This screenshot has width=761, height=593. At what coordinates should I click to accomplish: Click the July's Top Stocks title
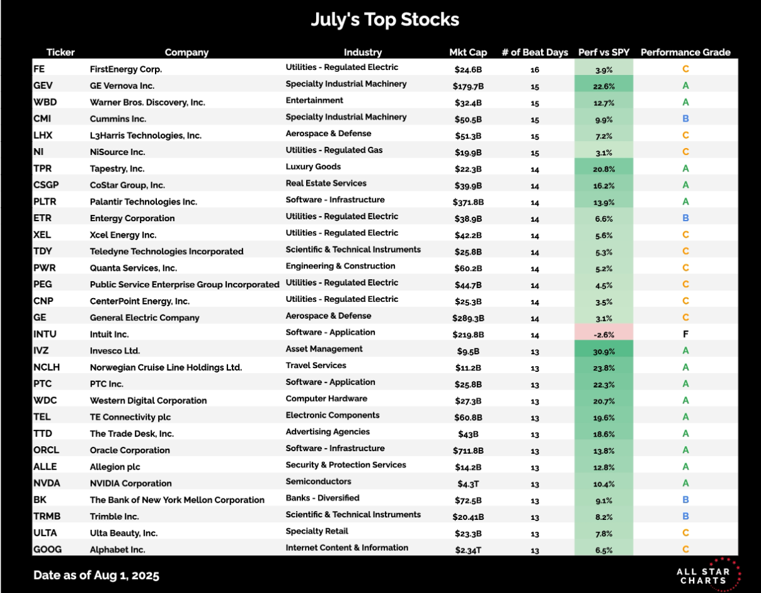[385, 20]
